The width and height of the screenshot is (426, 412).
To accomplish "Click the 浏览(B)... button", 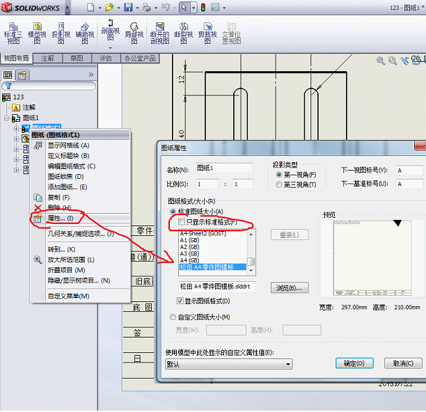I will 290,287.
